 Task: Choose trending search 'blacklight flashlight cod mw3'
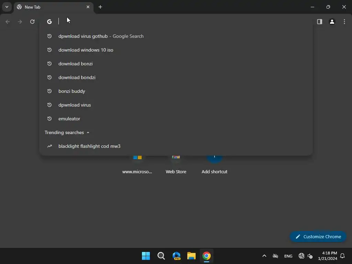[x=176, y=146]
